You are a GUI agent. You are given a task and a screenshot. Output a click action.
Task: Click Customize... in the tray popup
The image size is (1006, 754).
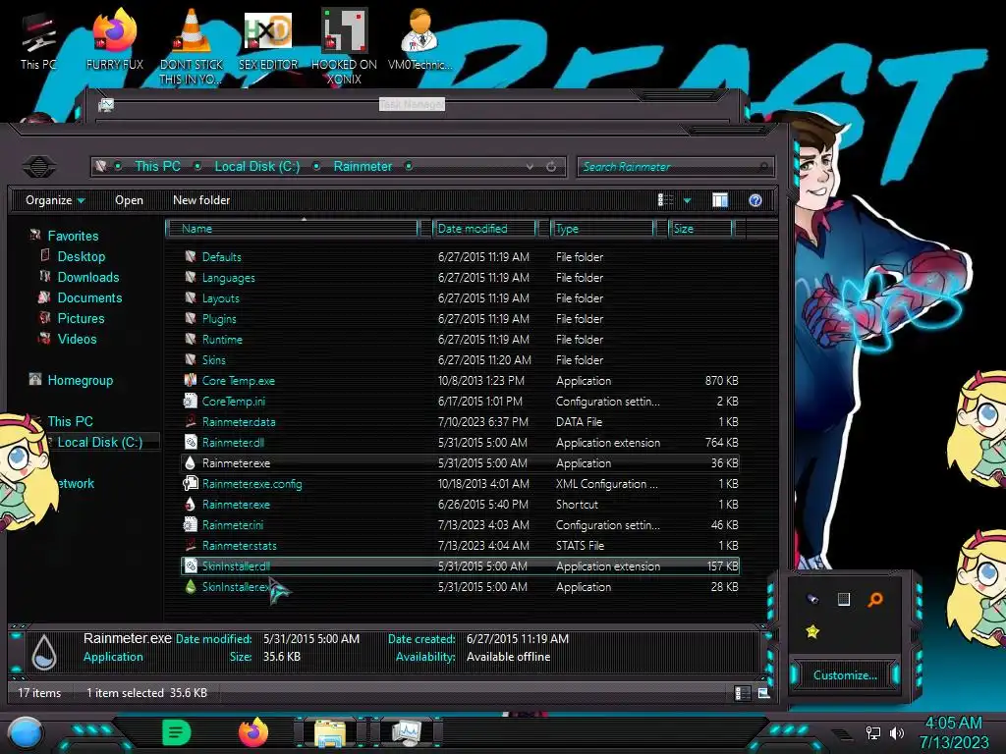pos(844,675)
